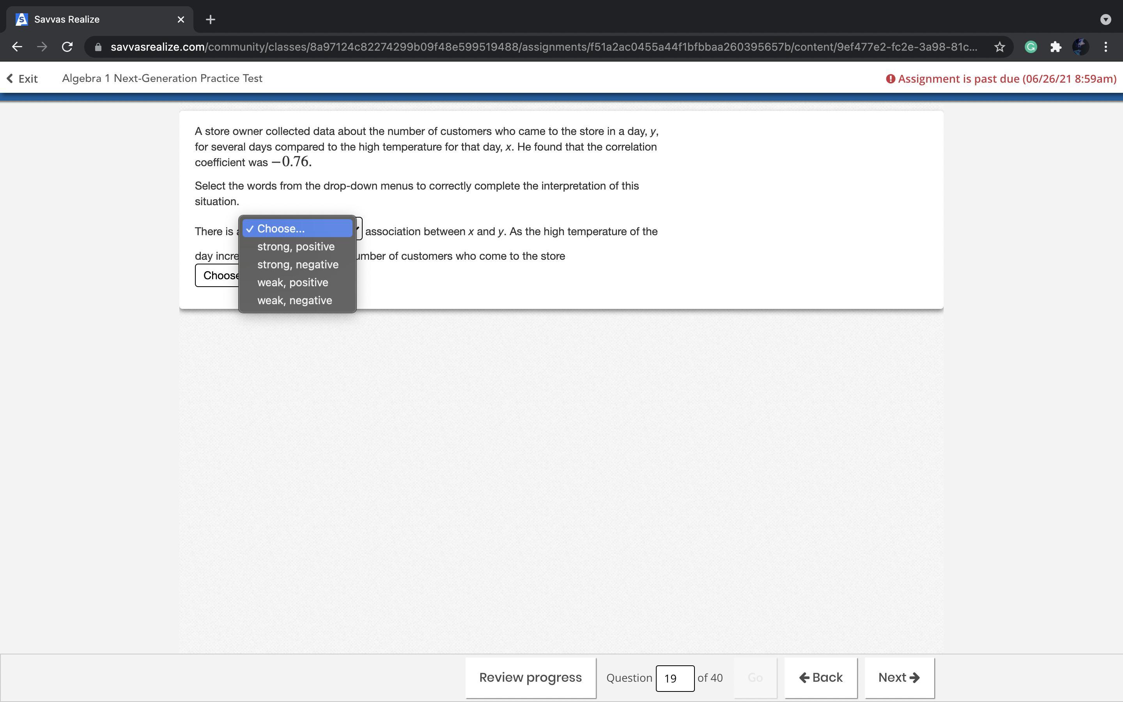Click Review progress button
The width and height of the screenshot is (1123, 702).
click(530, 677)
